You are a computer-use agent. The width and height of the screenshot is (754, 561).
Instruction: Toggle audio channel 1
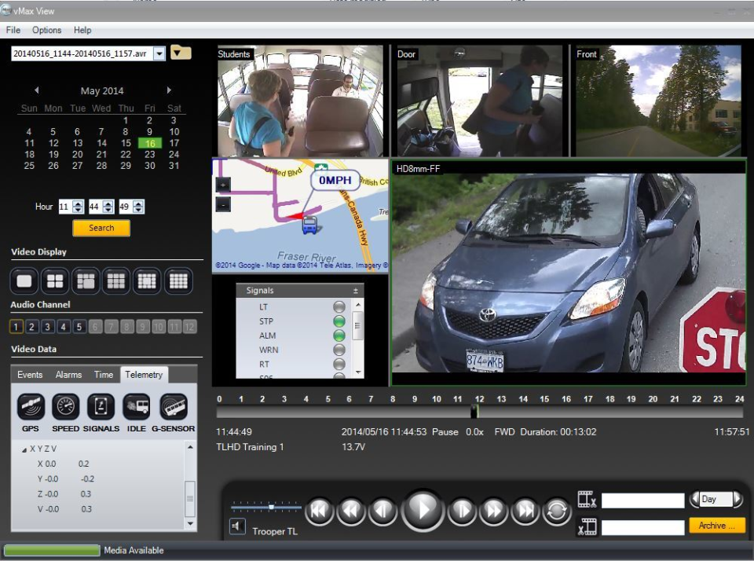[17, 327]
